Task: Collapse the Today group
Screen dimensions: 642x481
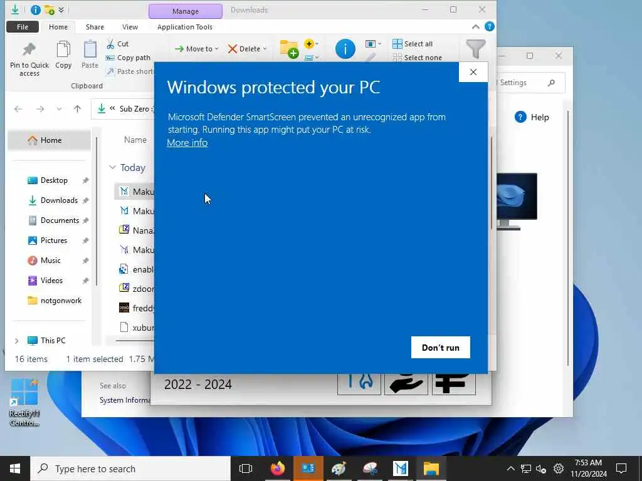Action: (x=112, y=167)
